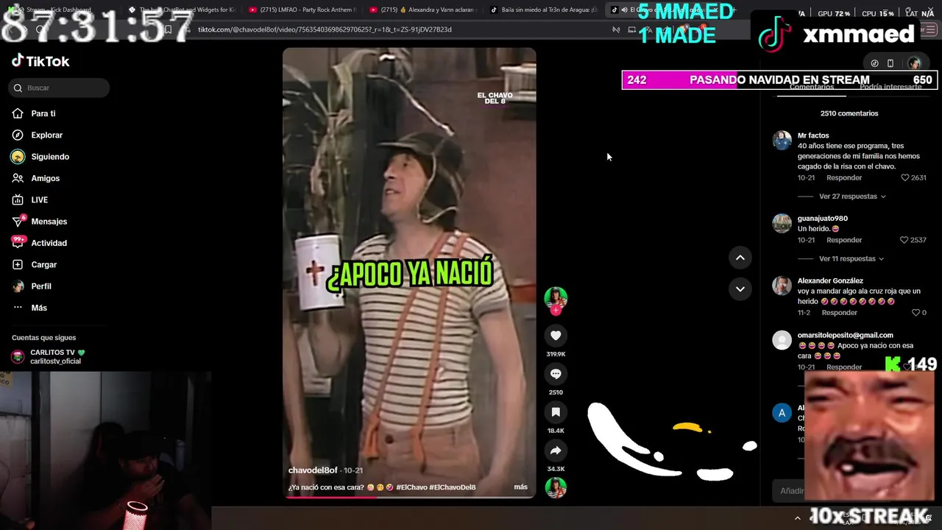Open profile avatar in top right header
Image resolution: width=942 pixels, height=530 pixels.
(x=914, y=63)
